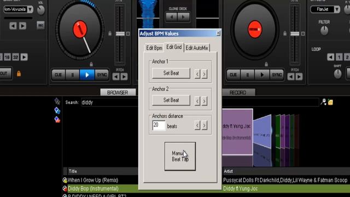Screen dimensions: 350x197
Task: Select the Diddy ft Yung Joc cover
Action: (x=237, y=132)
